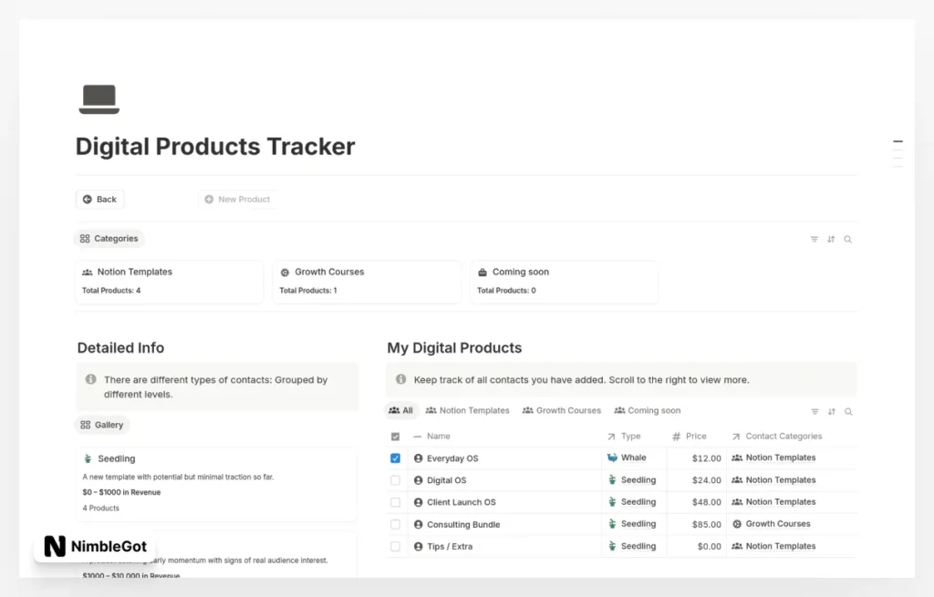934x597 pixels.
Task: Check the Digital OS row checkbox
Action: coord(396,480)
